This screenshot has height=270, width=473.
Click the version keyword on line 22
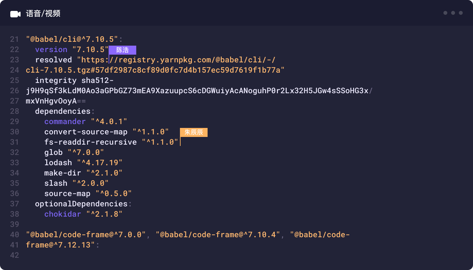(x=51, y=50)
